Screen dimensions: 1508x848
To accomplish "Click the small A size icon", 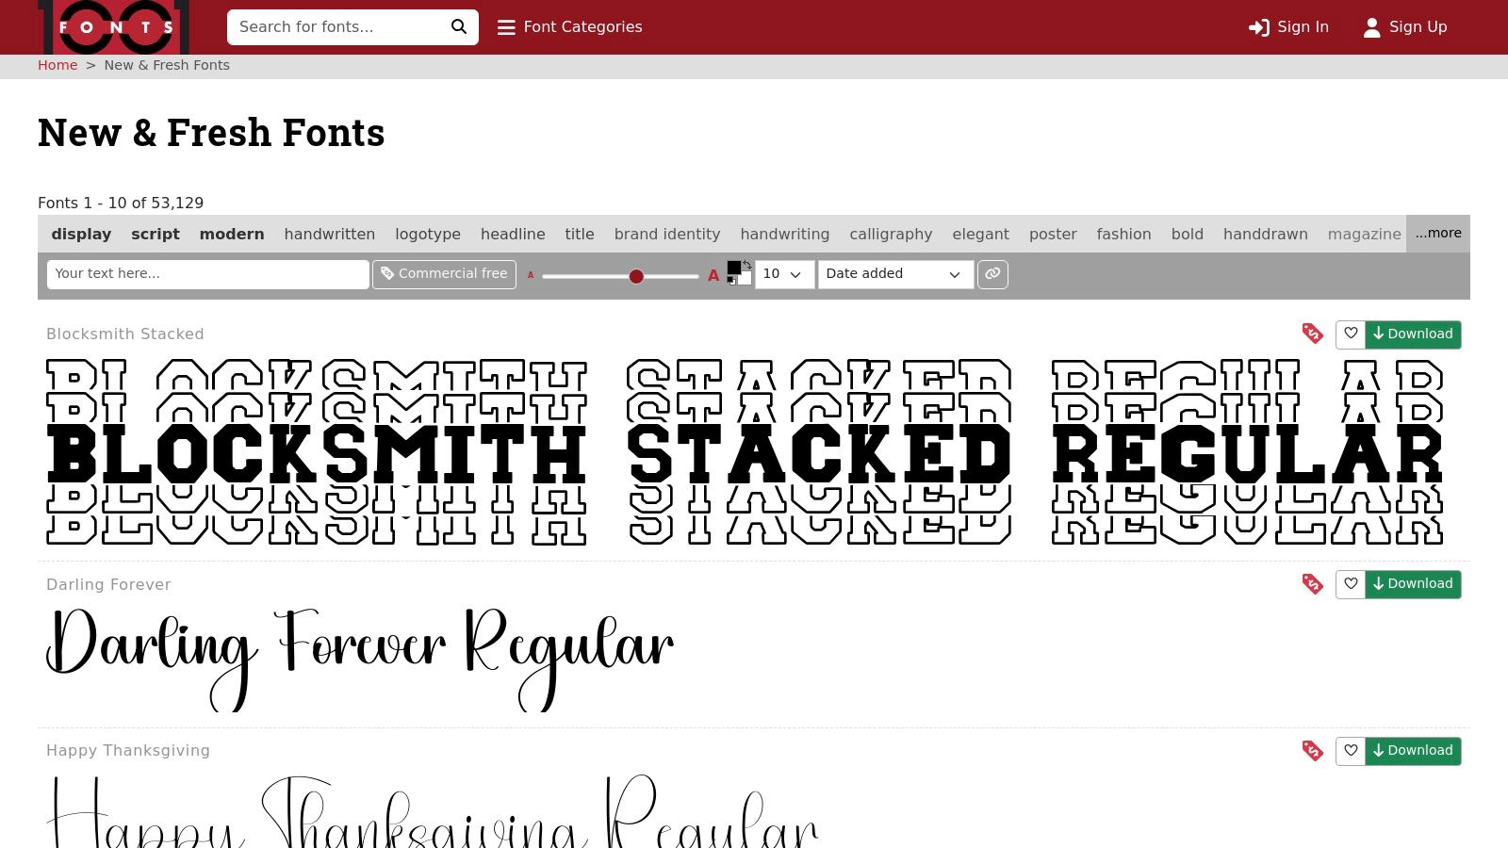I will click(531, 276).
